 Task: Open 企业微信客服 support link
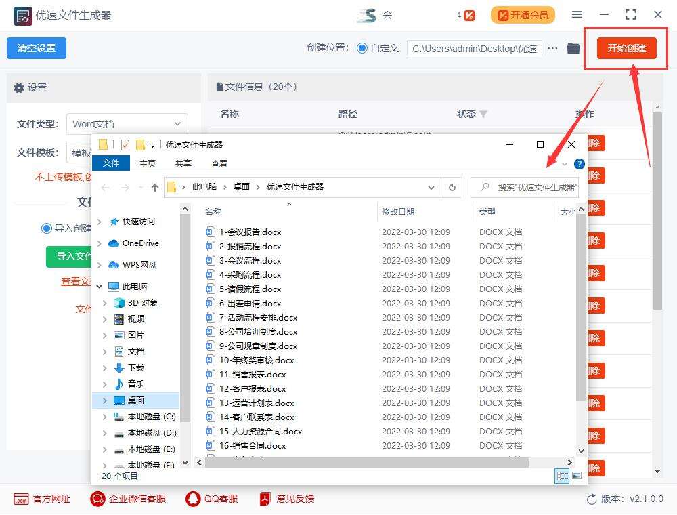click(128, 499)
